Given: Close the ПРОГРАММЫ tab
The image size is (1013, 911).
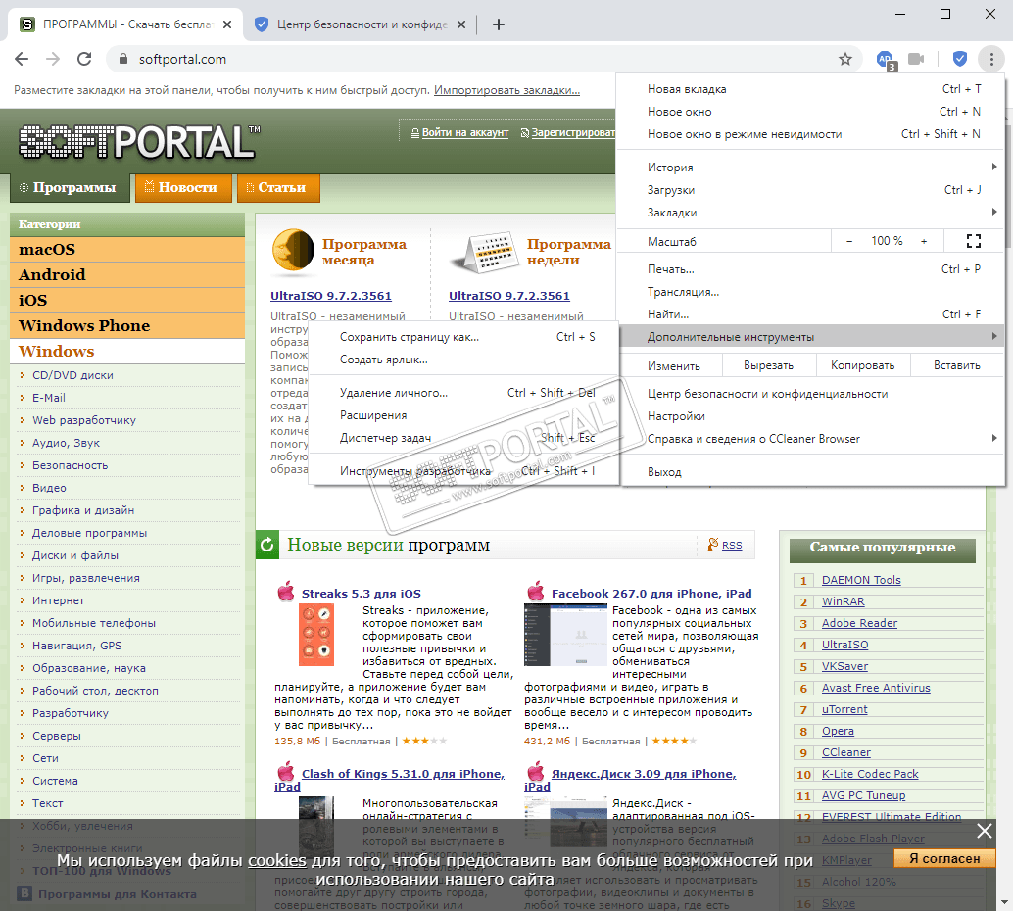Looking at the screenshot, I should point(227,24).
